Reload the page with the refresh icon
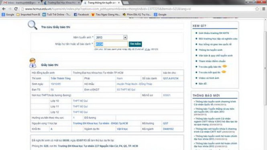Viewport: 267px width, 150px height. tap(16, 9)
